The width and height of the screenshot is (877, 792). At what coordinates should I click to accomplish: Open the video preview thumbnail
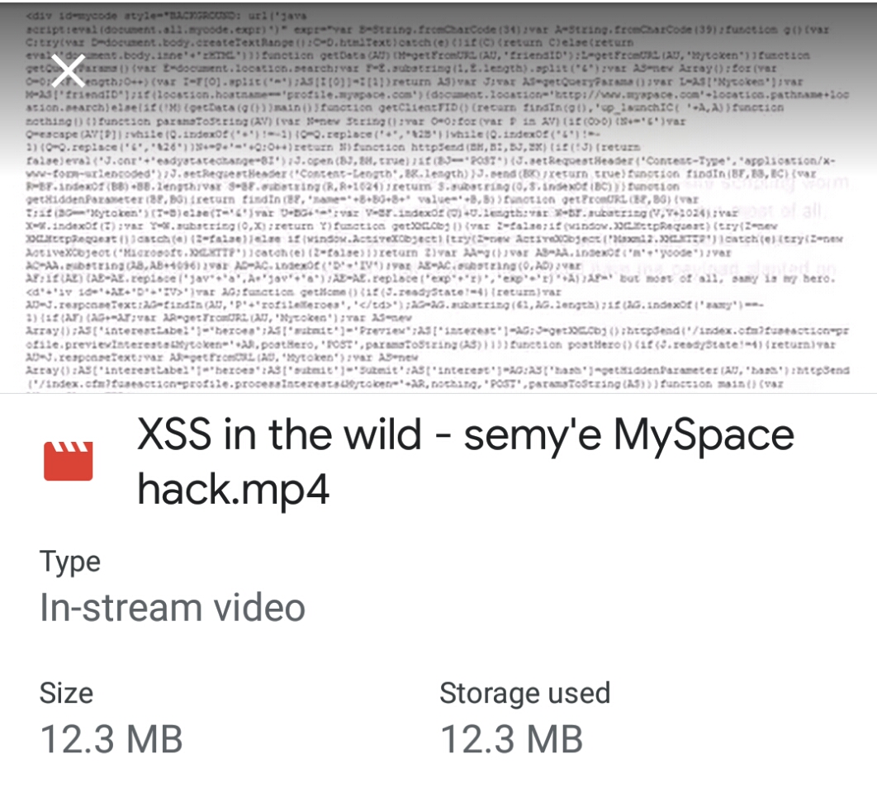(x=438, y=197)
